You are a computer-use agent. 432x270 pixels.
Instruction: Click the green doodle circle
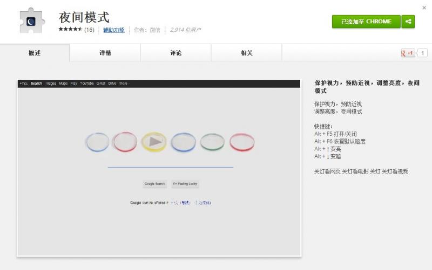[212, 142]
